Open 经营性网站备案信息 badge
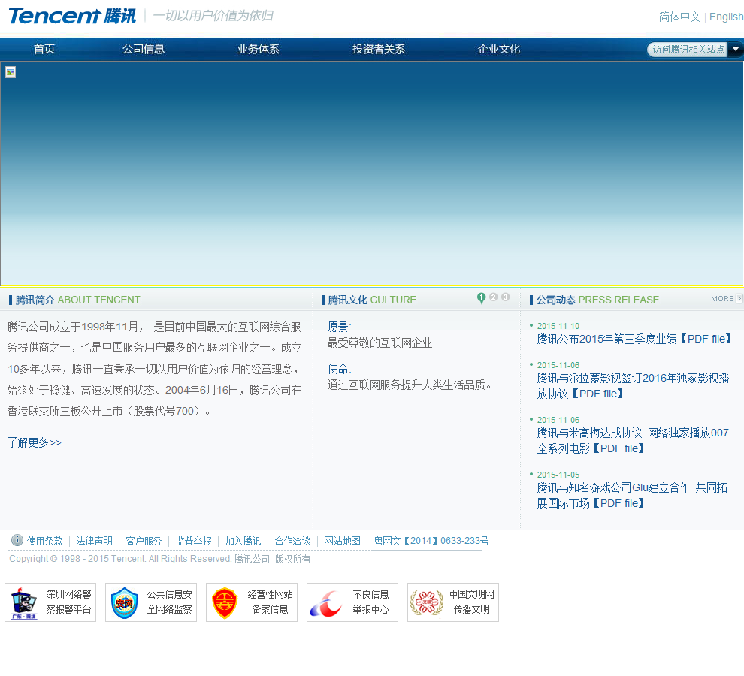The height and width of the screenshot is (676, 744). pyautogui.click(x=252, y=602)
